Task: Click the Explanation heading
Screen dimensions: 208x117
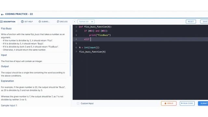Action: pyautogui.click(x=7, y=81)
